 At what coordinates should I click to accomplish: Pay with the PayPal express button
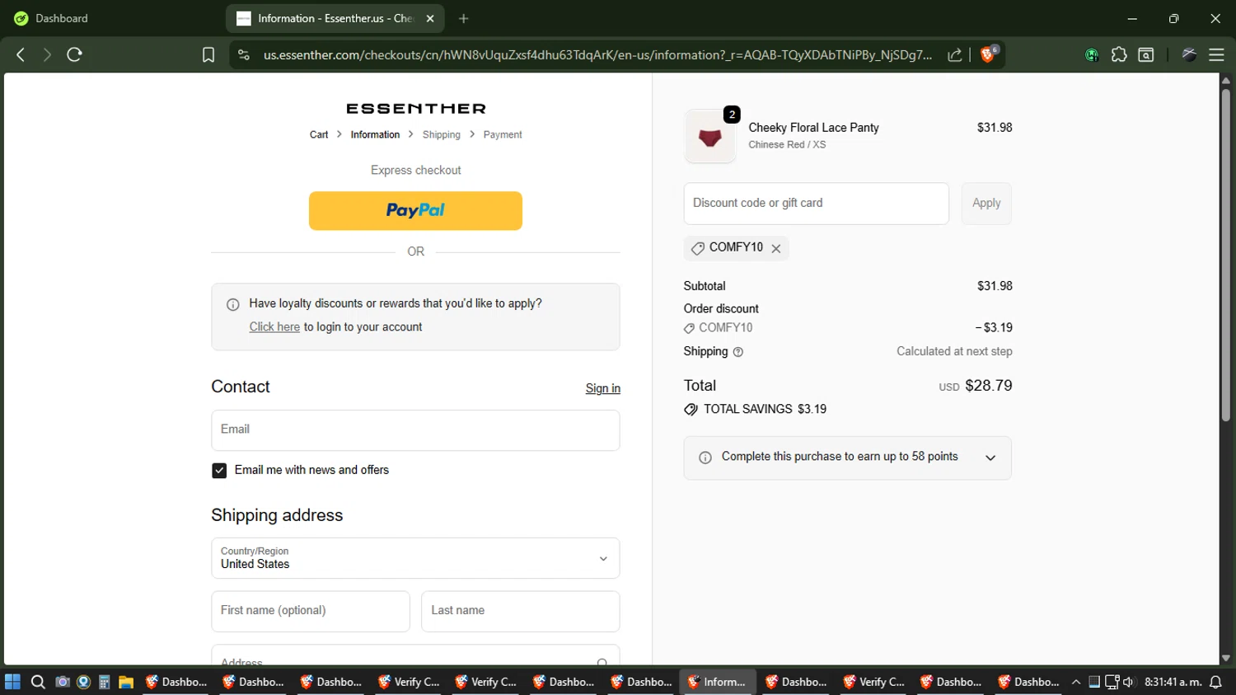415,211
